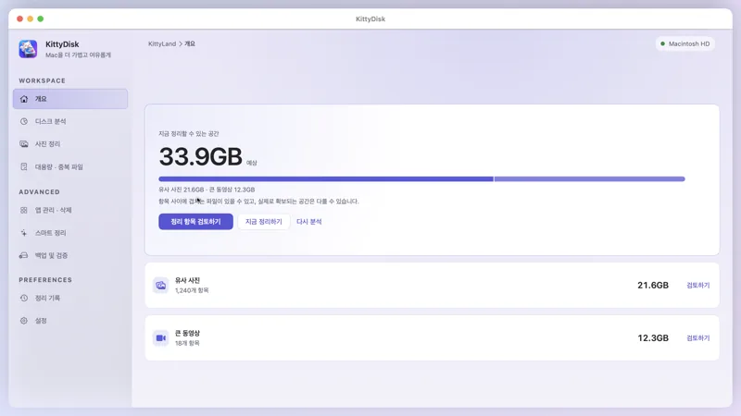Viewport: 741px width, 416px height.
Task: Click the 큰 동영상 video camera icon
Action: click(x=160, y=338)
